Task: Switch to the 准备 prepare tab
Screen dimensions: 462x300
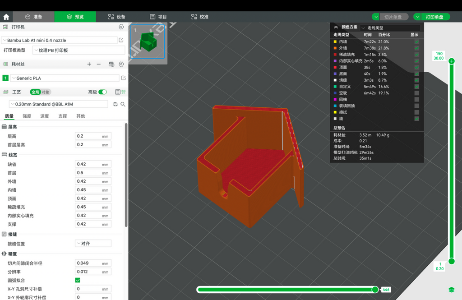Action: [33, 17]
